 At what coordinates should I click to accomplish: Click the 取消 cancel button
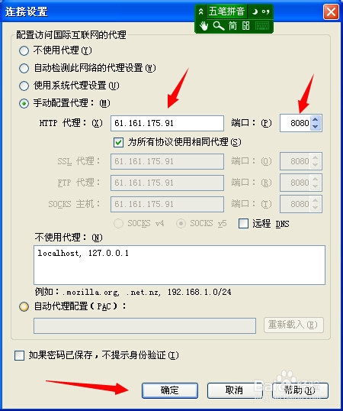234,390
